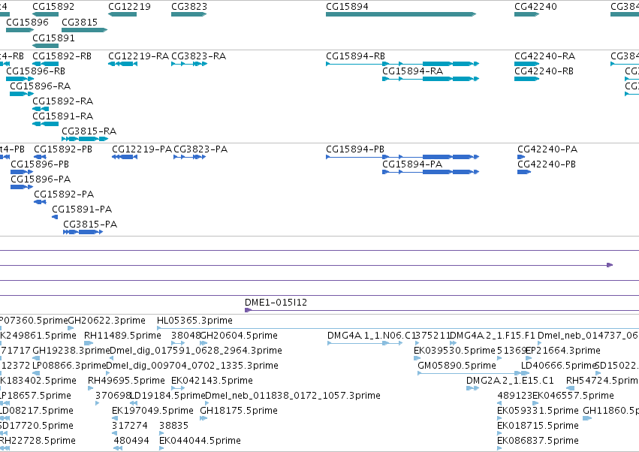639x452 pixels.
Task: Open protein CG15894-PA
Action: click(412, 164)
